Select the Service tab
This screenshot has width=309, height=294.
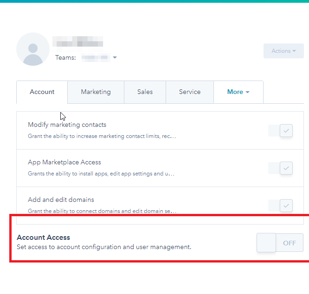coord(190,92)
